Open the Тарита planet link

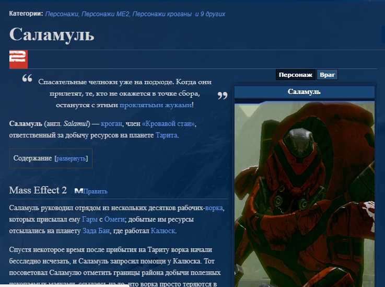(166, 135)
